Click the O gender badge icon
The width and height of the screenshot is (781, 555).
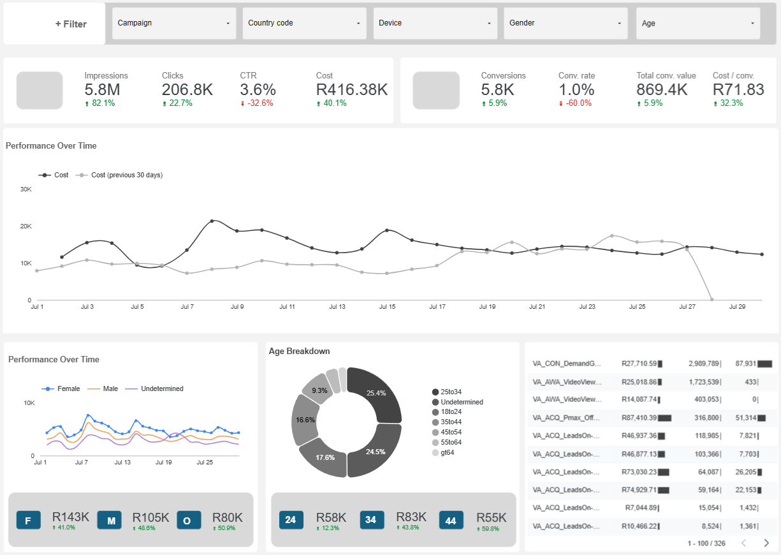pos(188,520)
